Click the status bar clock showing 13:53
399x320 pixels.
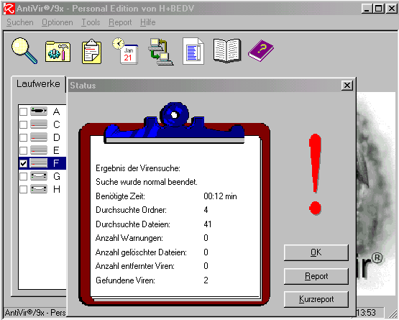coord(367,313)
